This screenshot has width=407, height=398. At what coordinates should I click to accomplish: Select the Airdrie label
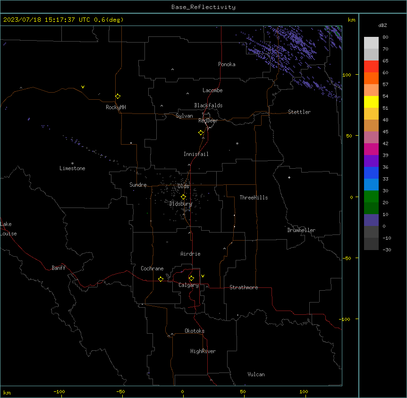click(x=191, y=254)
